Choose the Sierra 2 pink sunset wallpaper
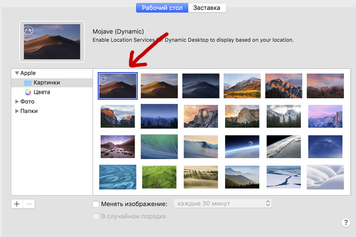The image size is (356, 237). pyautogui.click(x=325, y=86)
